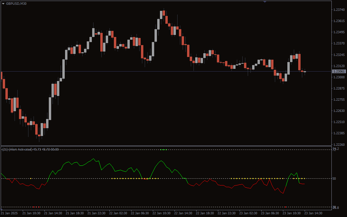Click the highest green peak of the indicator line
The image size is (347, 217).
[94, 158]
